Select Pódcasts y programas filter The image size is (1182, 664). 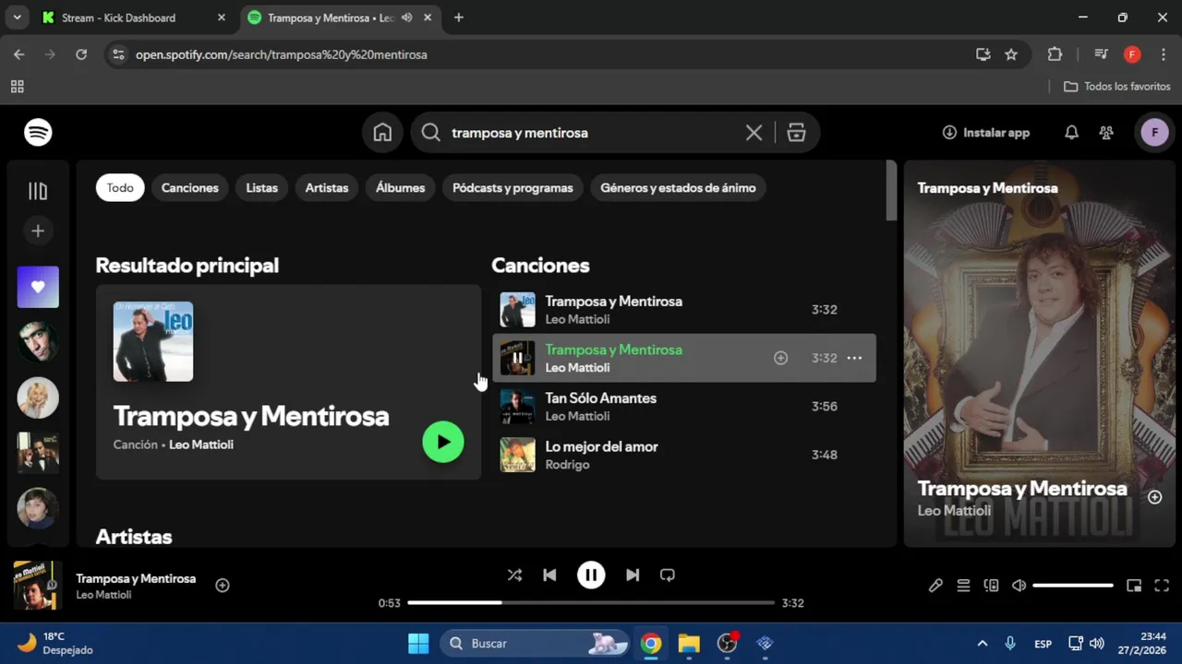(x=513, y=188)
